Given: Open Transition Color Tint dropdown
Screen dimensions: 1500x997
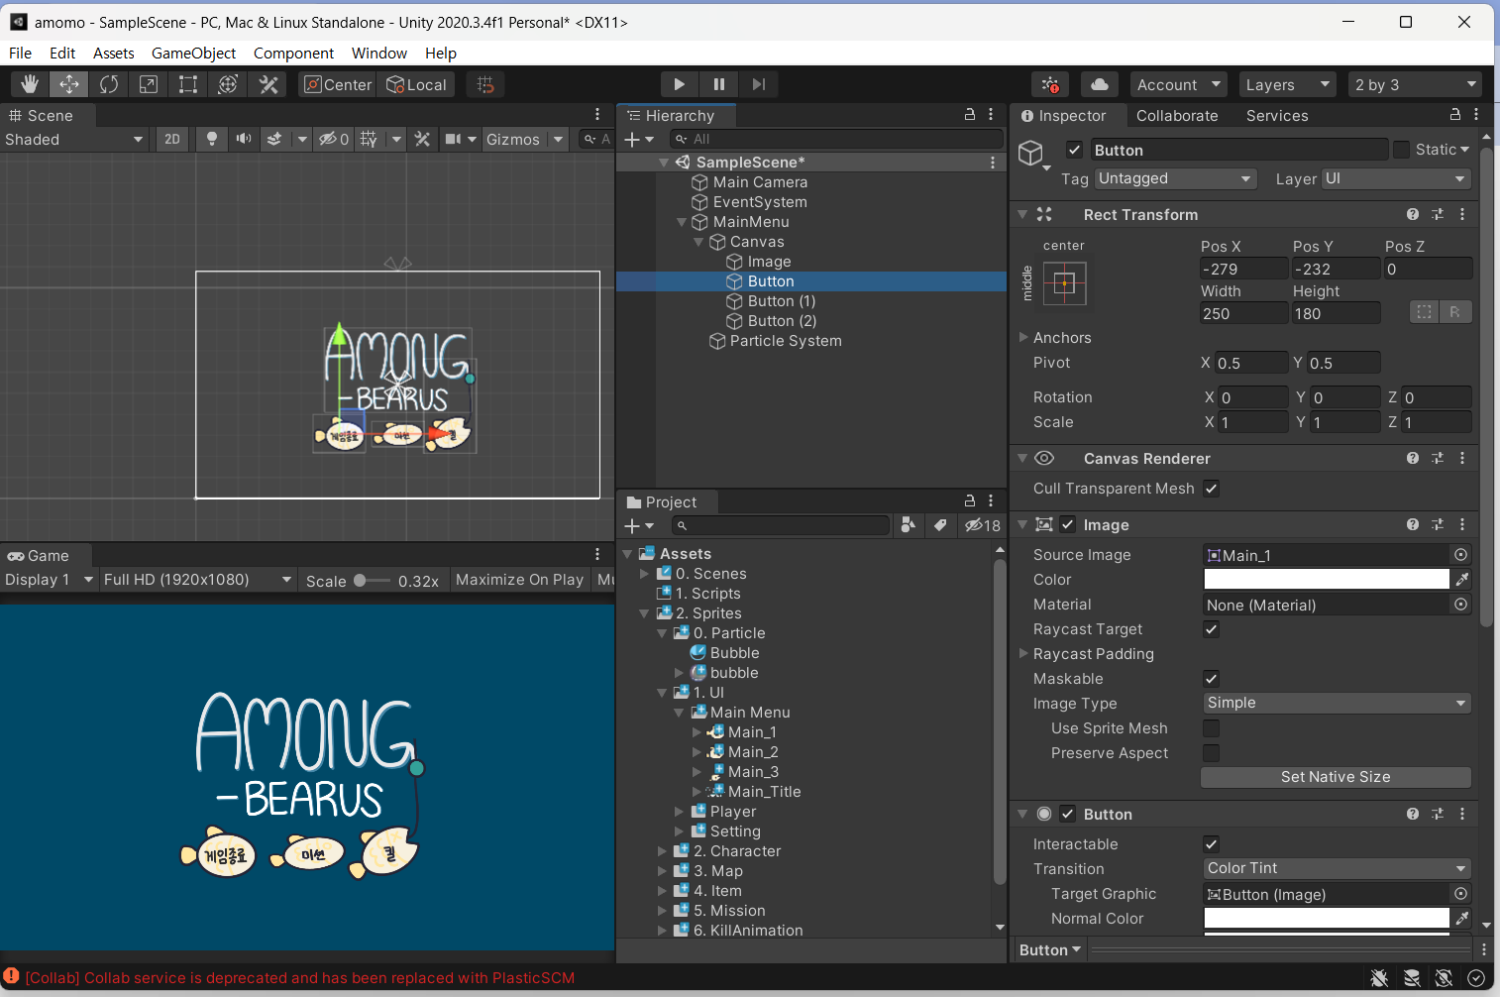Looking at the screenshot, I should click(1337, 868).
